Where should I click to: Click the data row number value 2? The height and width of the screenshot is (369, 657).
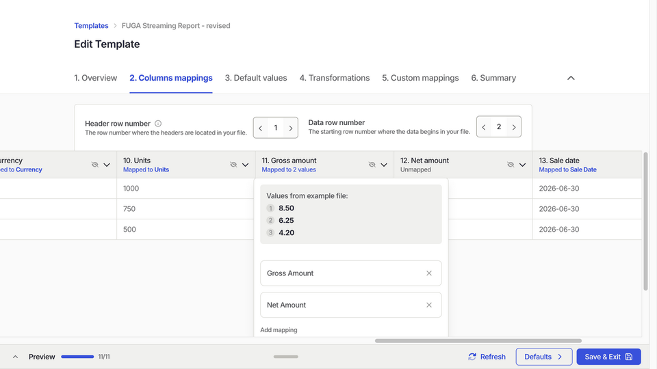(499, 127)
